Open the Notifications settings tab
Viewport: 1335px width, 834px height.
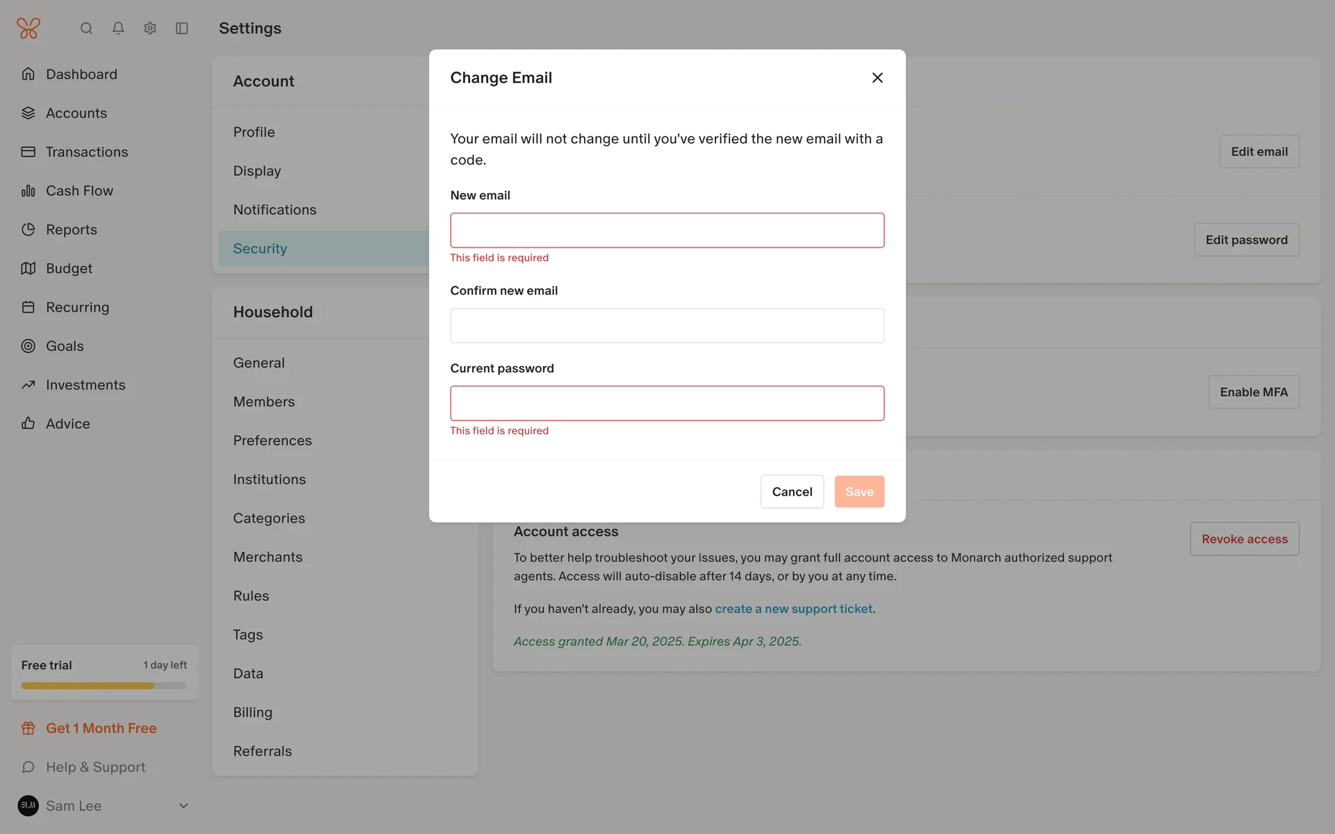[275, 210]
